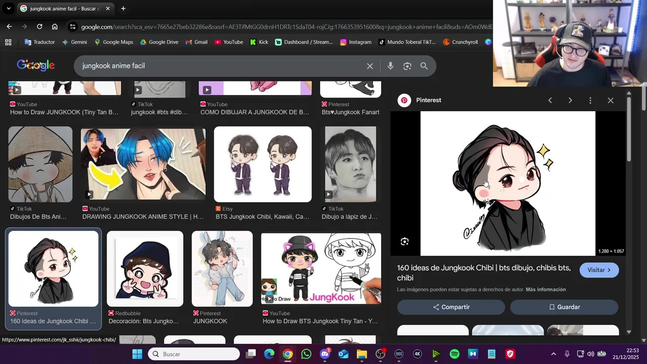
Task: Open the Gemini bookmark
Action: tap(74, 42)
